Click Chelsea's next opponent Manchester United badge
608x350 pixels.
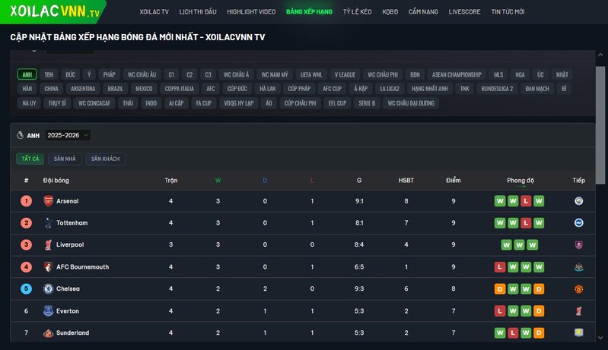579,289
